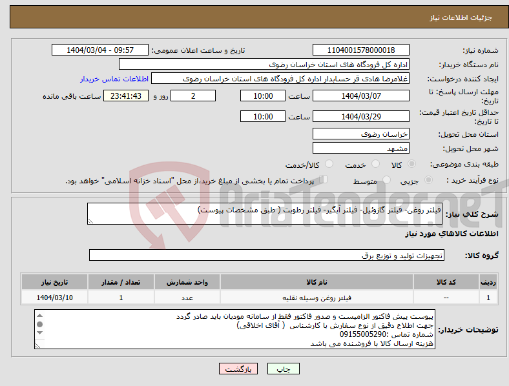Click the remaining days field showing 2

coord(193,96)
